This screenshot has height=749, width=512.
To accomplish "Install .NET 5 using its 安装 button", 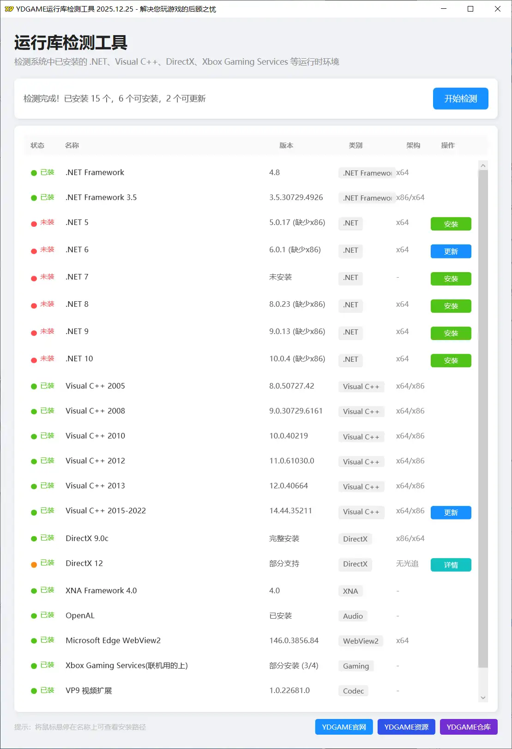I will [x=450, y=224].
